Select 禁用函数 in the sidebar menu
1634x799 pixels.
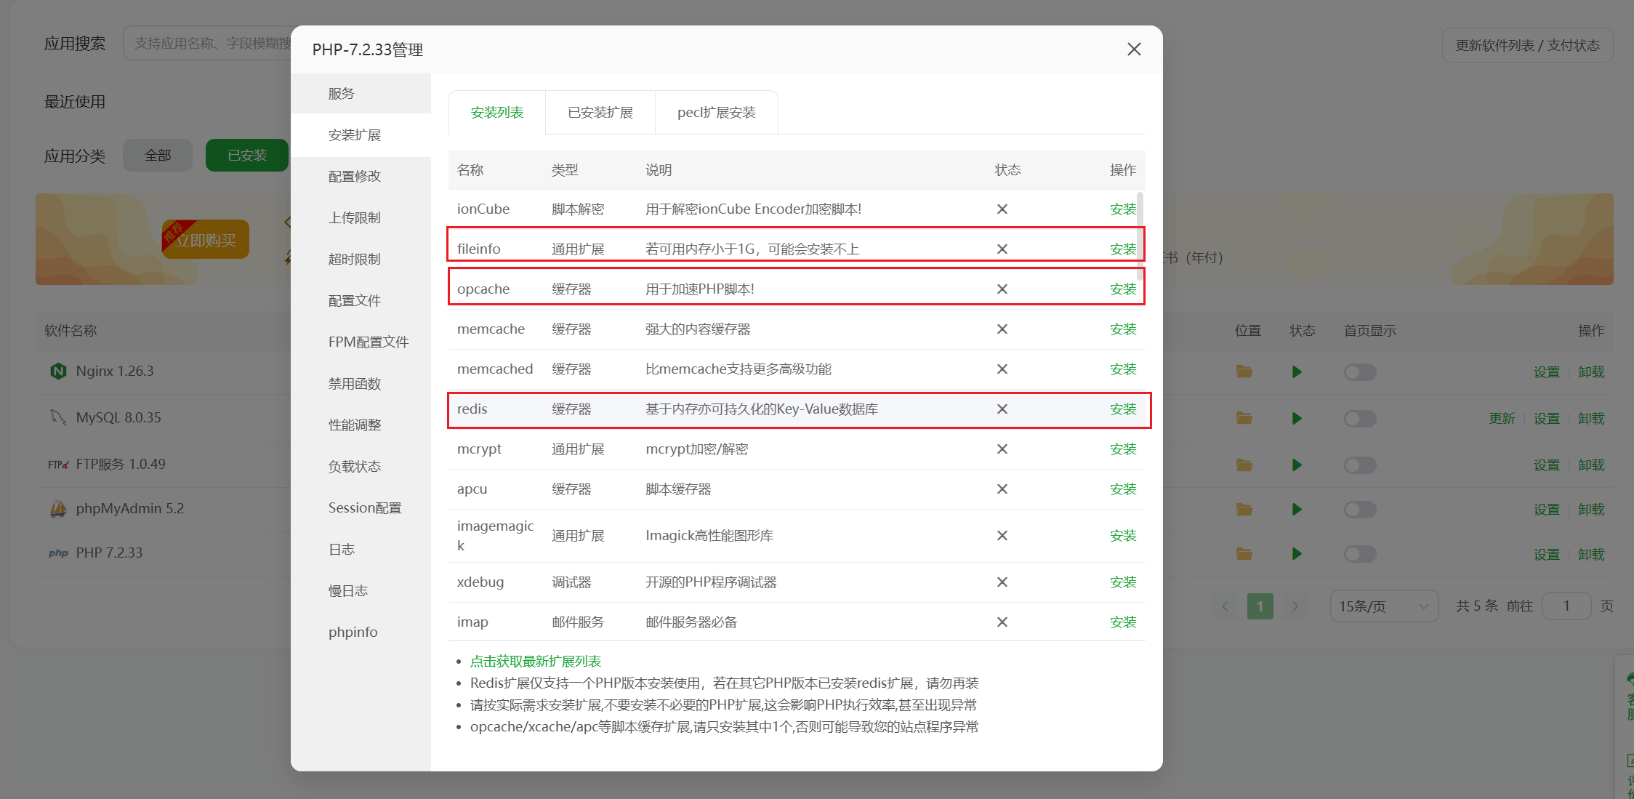(355, 384)
